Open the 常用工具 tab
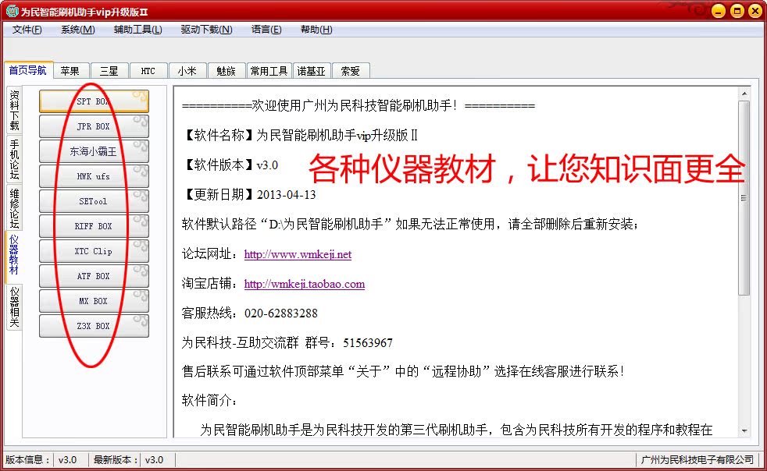 (x=269, y=69)
